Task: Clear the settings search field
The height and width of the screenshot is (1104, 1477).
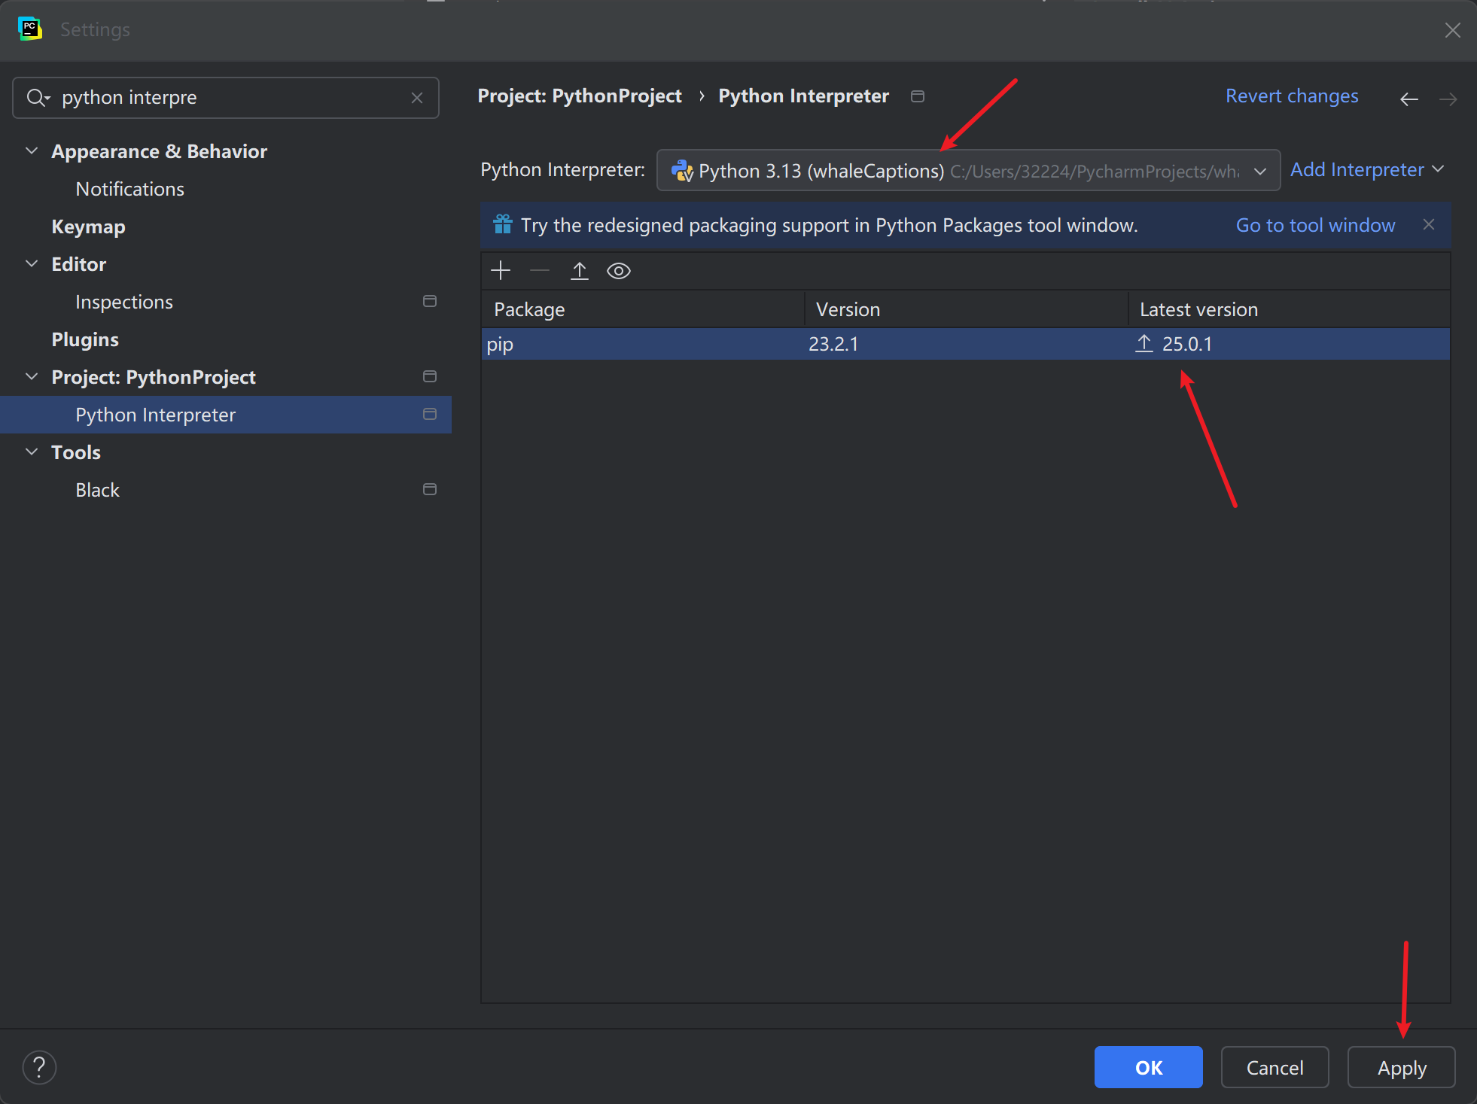Action: click(x=417, y=98)
